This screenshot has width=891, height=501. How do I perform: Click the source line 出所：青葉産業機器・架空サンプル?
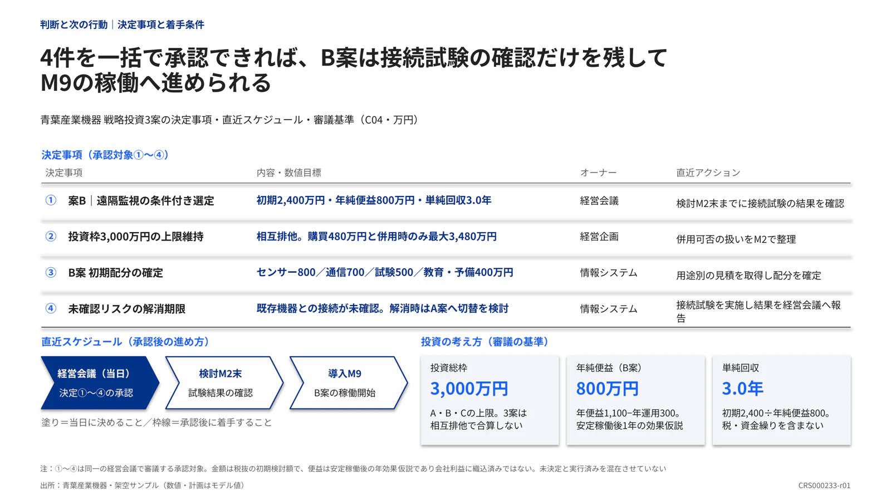point(143,485)
